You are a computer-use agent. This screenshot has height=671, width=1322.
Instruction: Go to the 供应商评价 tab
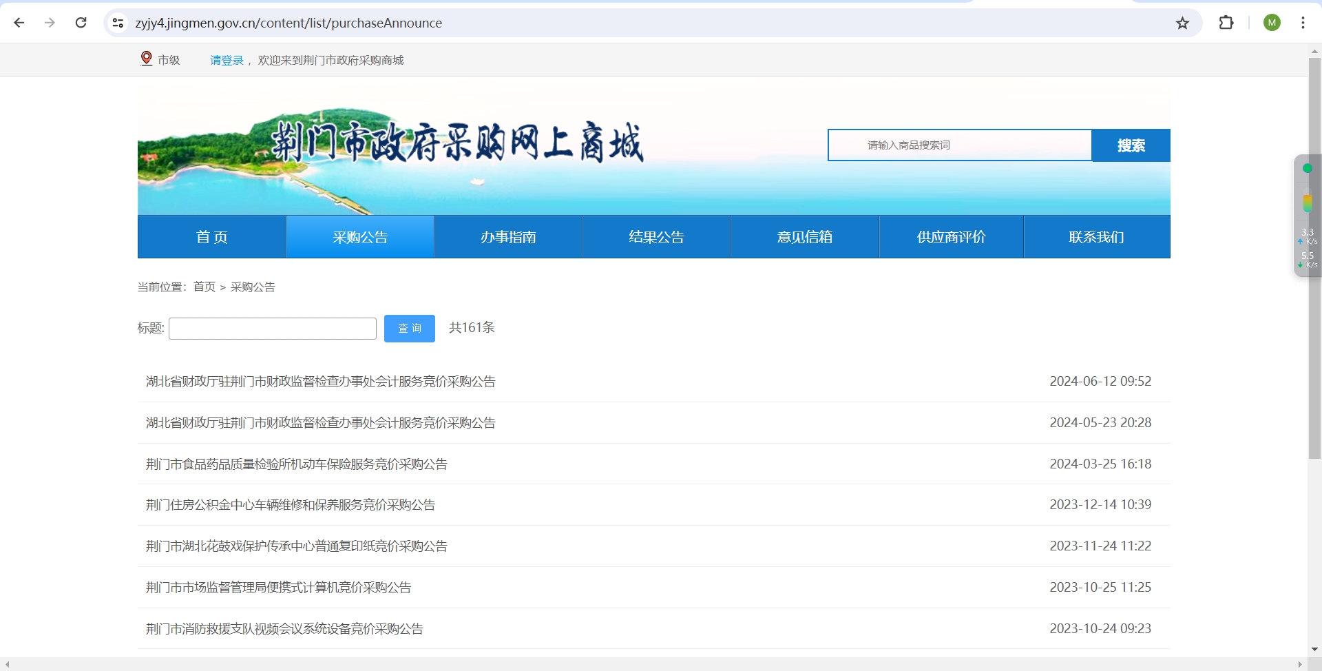tap(952, 237)
